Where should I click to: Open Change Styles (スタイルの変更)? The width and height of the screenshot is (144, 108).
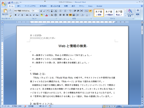click(130, 13)
